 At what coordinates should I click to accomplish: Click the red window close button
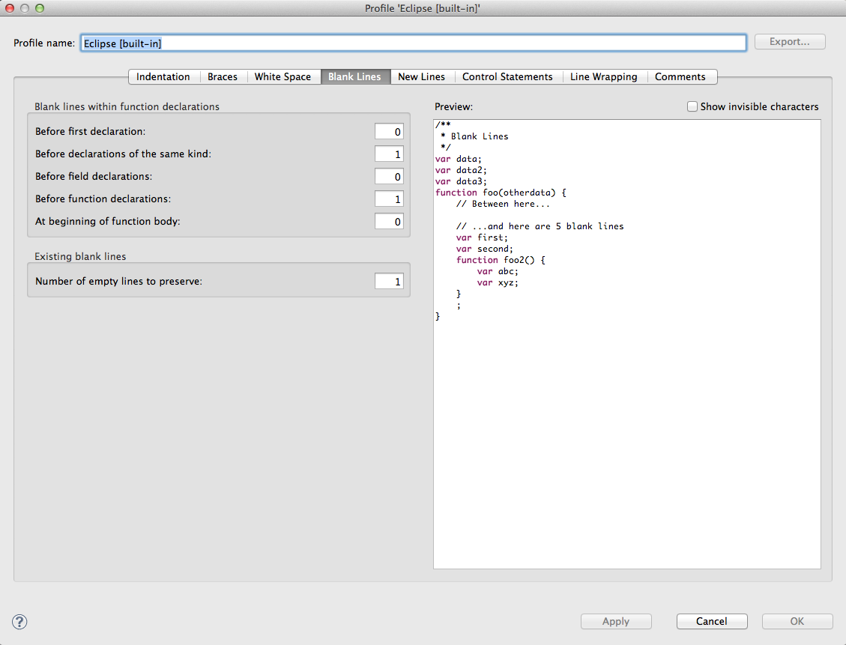click(x=10, y=8)
